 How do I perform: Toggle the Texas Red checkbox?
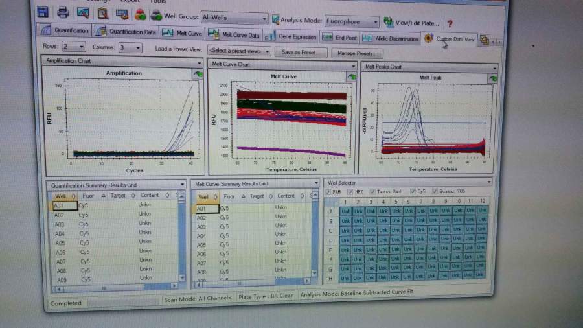click(373, 193)
